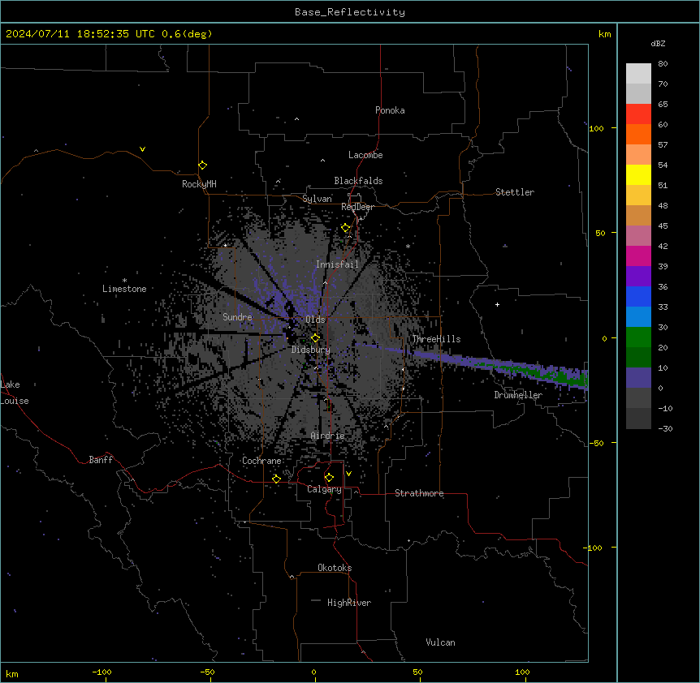Select the 36 dBZ blue legend swatch
The height and width of the screenshot is (683, 700).
[638, 296]
